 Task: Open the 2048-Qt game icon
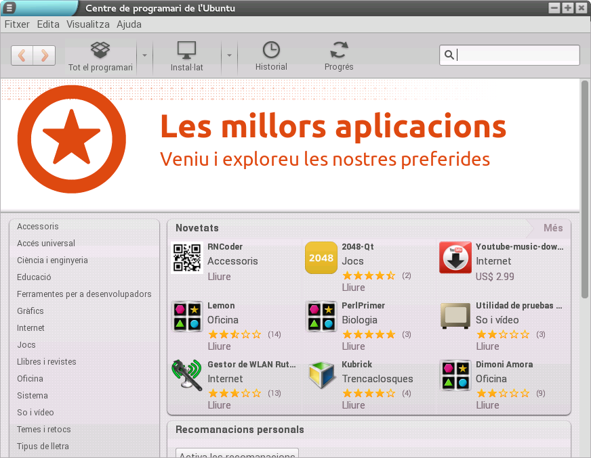tap(321, 258)
